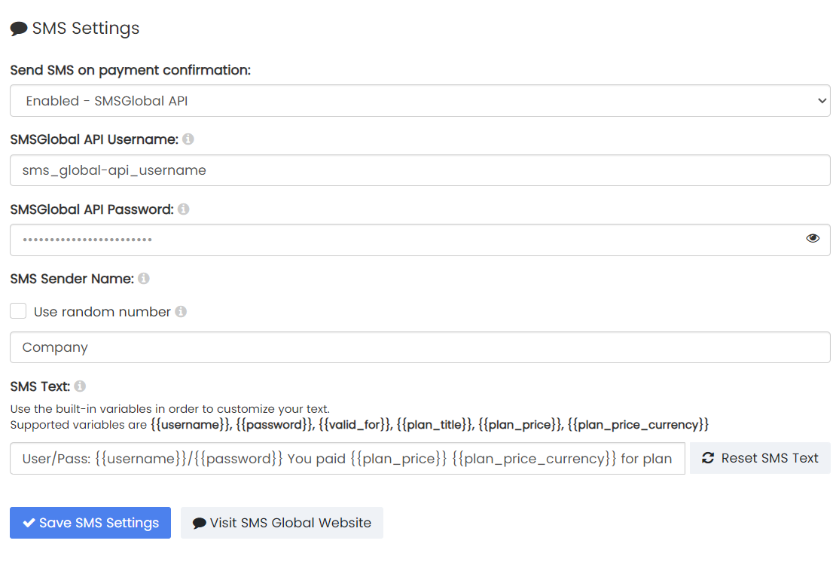Click the info icon beside SMS Text label
836x565 pixels.
[80, 386]
